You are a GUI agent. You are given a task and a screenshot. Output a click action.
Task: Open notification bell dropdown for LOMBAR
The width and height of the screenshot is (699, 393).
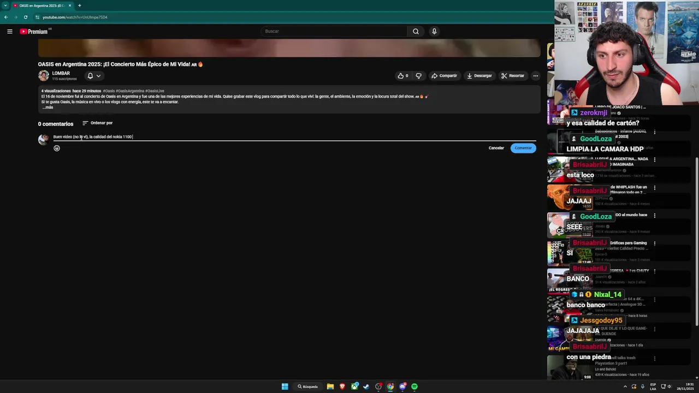pyautogui.click(x=94, y=76)
